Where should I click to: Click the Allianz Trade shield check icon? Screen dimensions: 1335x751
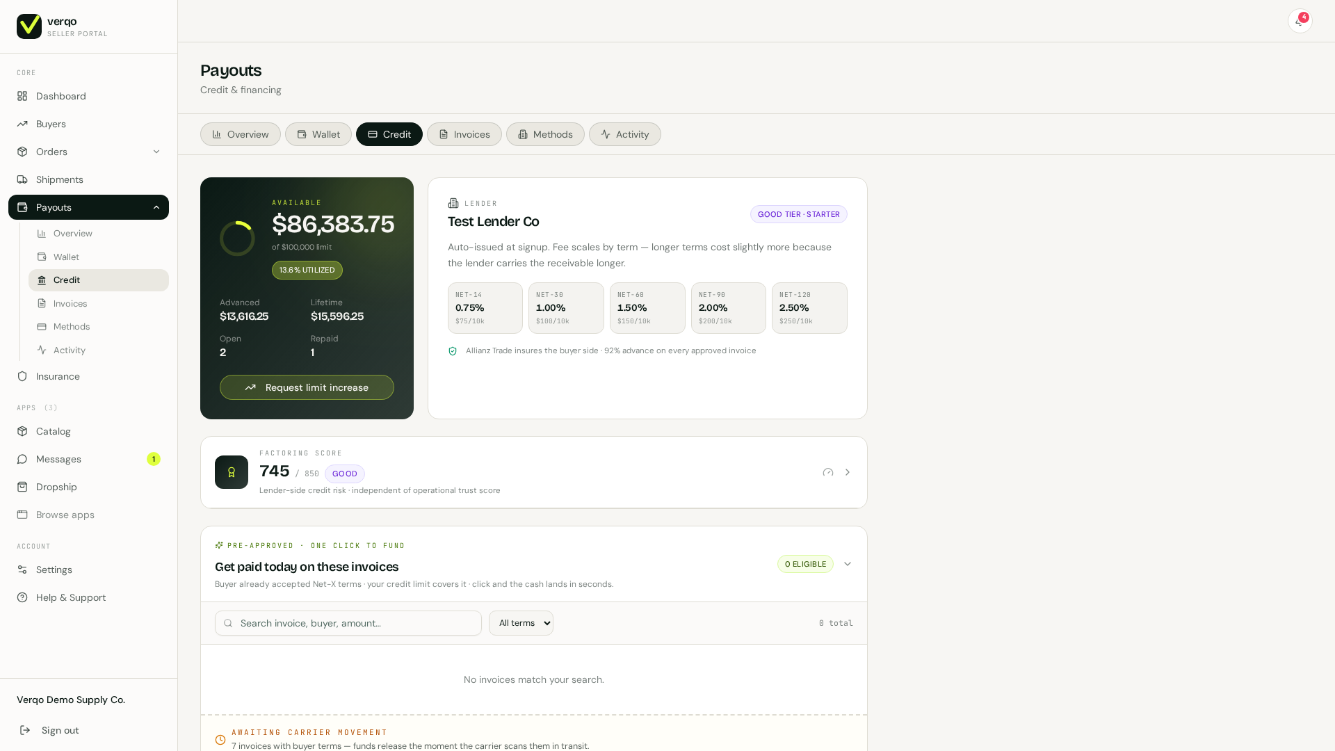coord(453,351)
